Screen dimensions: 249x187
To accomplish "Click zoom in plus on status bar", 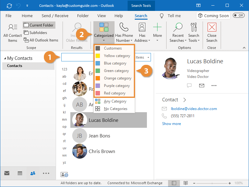I will [x=230, y=183].
